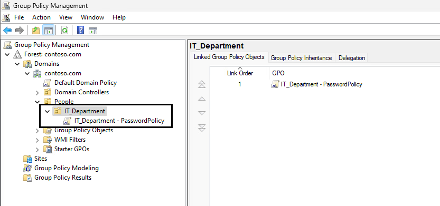Click the Domain Controllers OU icon
This screenshot has width=440, height=206.
[x=48, y=92]
